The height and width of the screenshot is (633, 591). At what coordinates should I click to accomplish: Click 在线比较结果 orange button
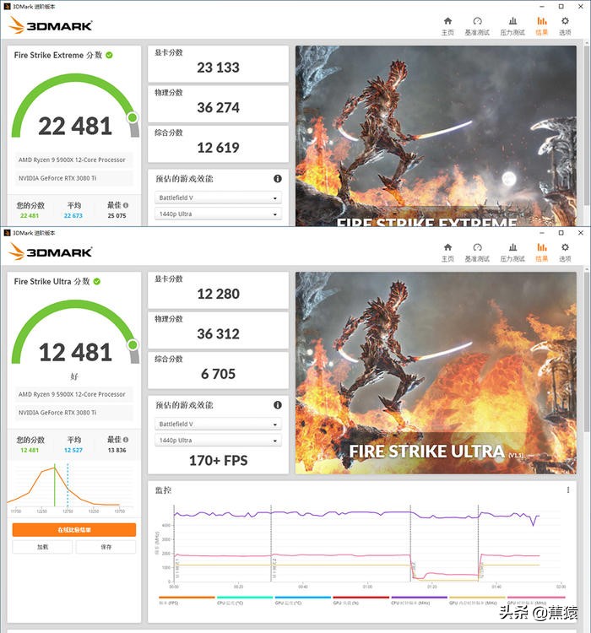click(74, 530)
